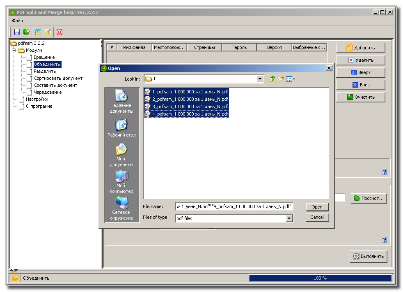Click Пароль column header
This screenshot has height=292, width=403.
pos(239,47)
